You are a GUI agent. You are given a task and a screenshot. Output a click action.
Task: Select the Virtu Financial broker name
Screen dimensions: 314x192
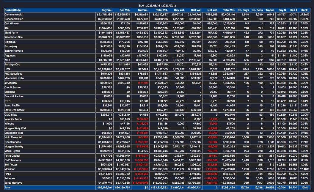point(13,137)
